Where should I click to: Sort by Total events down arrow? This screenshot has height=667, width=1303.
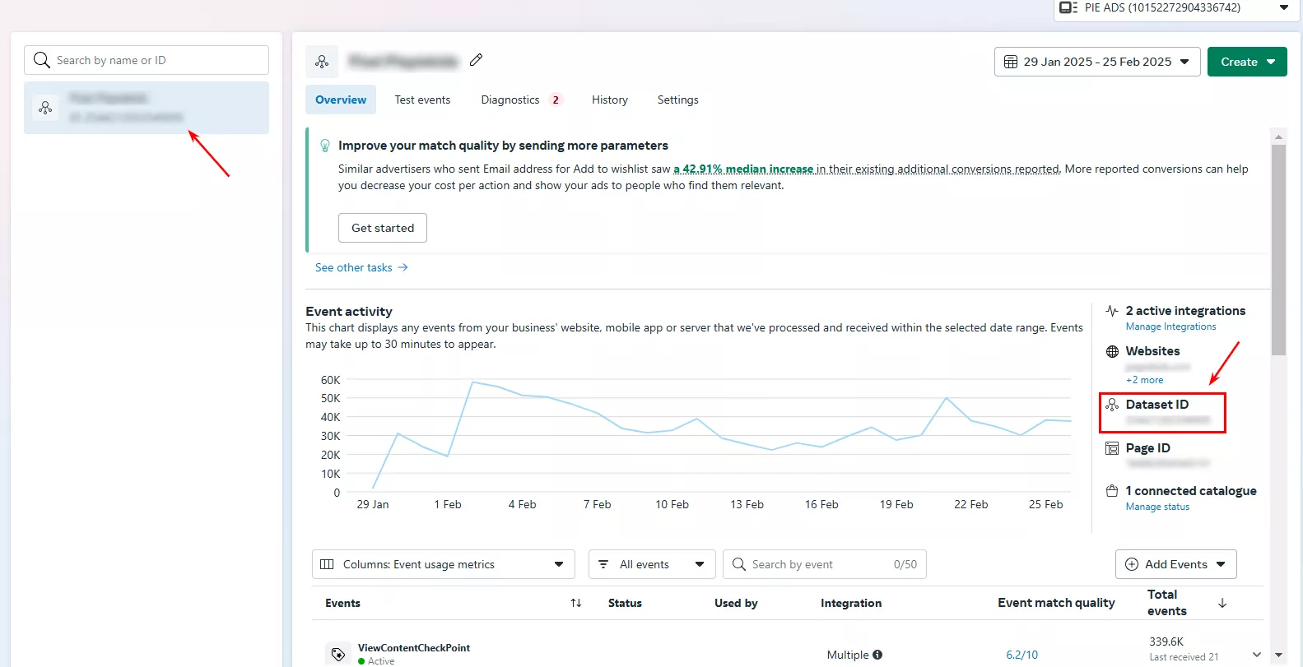tap(1222, 603)
